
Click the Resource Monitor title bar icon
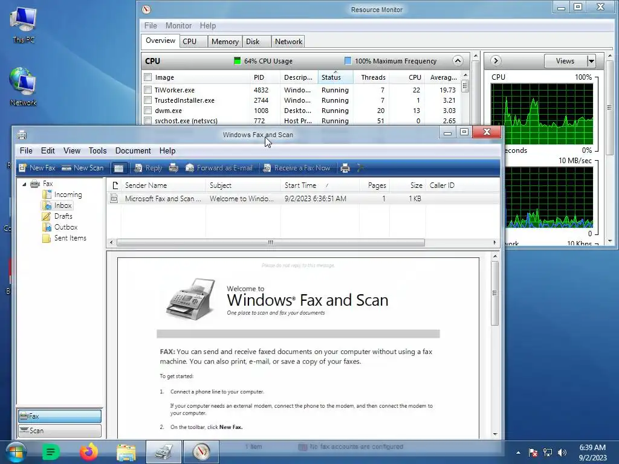coord(146,10)
